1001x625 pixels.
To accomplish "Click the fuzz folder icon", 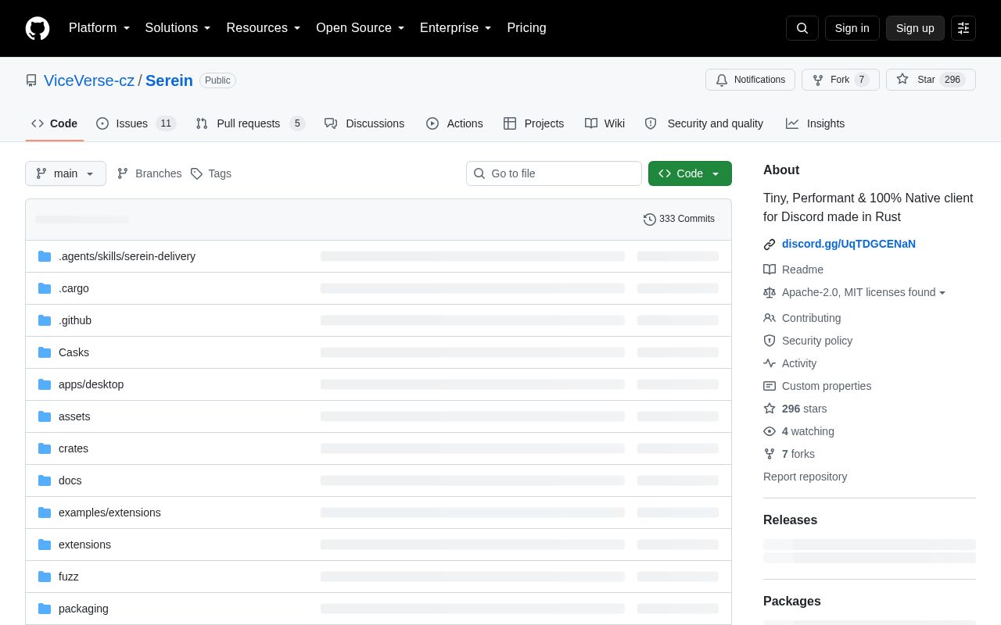I will pos(45,577).
